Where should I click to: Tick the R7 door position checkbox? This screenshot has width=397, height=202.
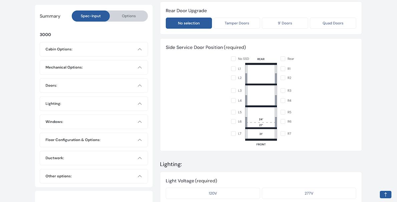click(x=283, y=134)
